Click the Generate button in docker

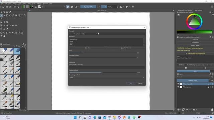[x=209, y=65]
